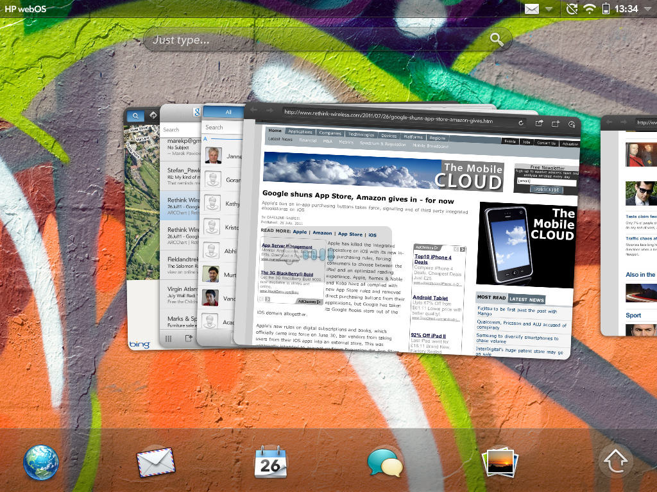
Task: Click the Amazon link under Read More
Action: pyautogui.click(x=322, y=233)
